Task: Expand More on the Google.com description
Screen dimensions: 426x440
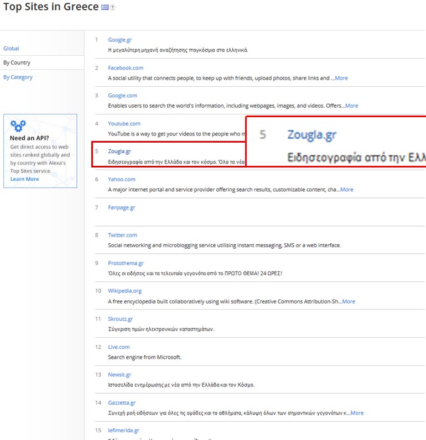Action: (x=351, y=106)
